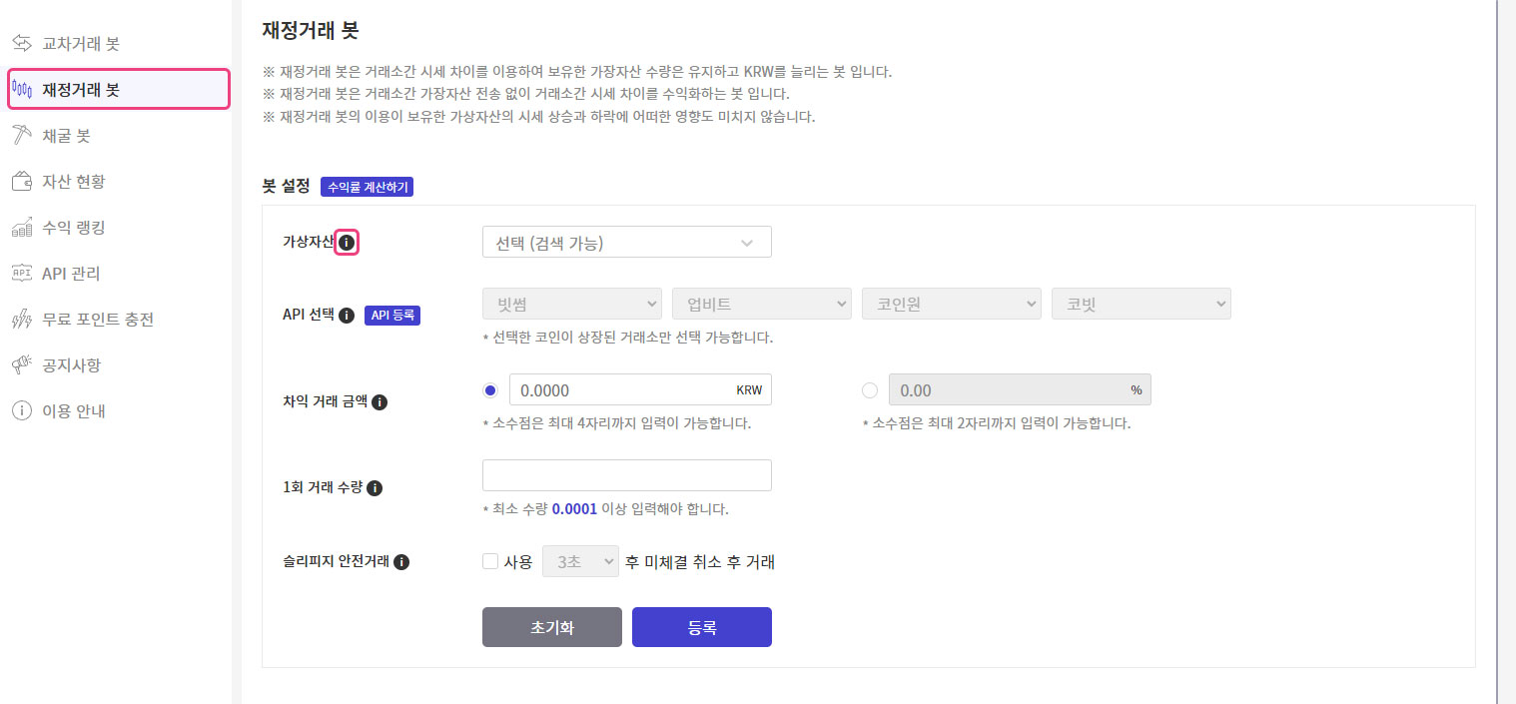Click the 1회 거래 수량 input field
This screenshot has height=704, width=1516.
click(x=626, y=475)
